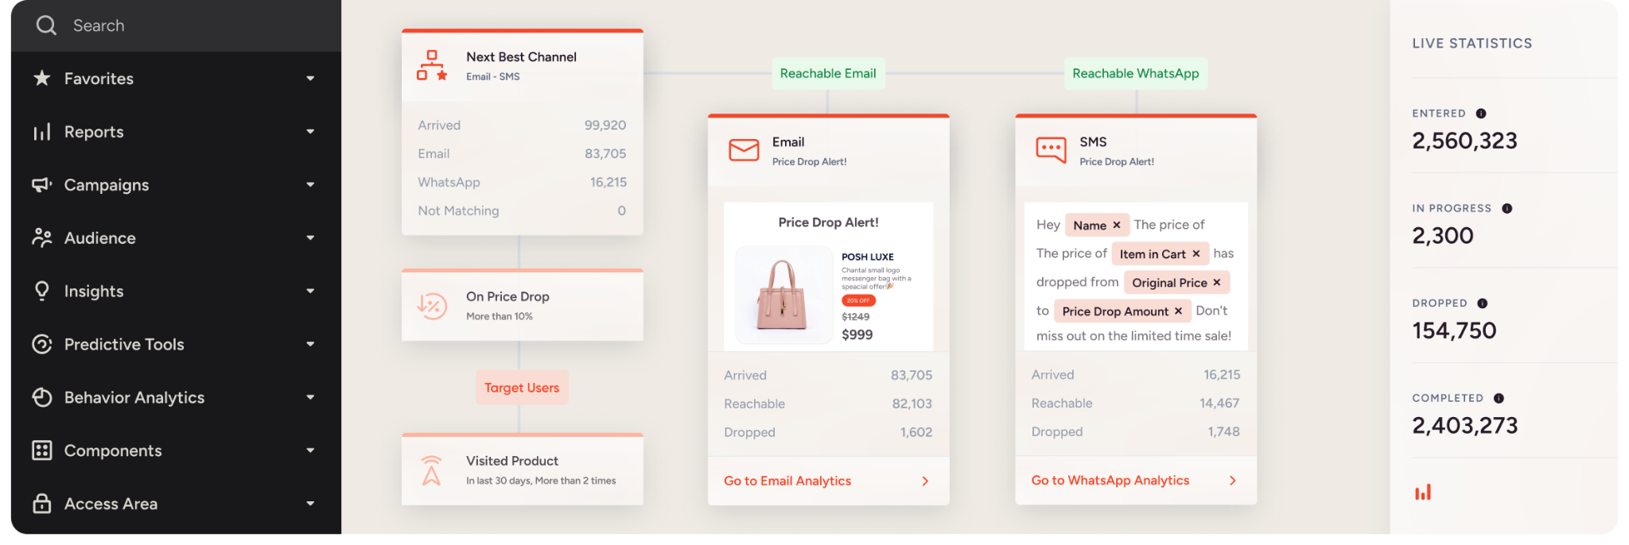Click the Audience people icon
The image size is (1629, 545).
tap(42, 238)
